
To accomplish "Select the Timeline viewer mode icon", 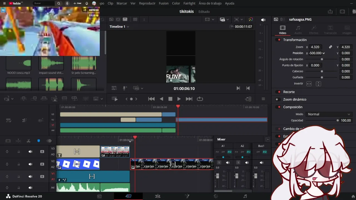I will click(x=125, y=19).
